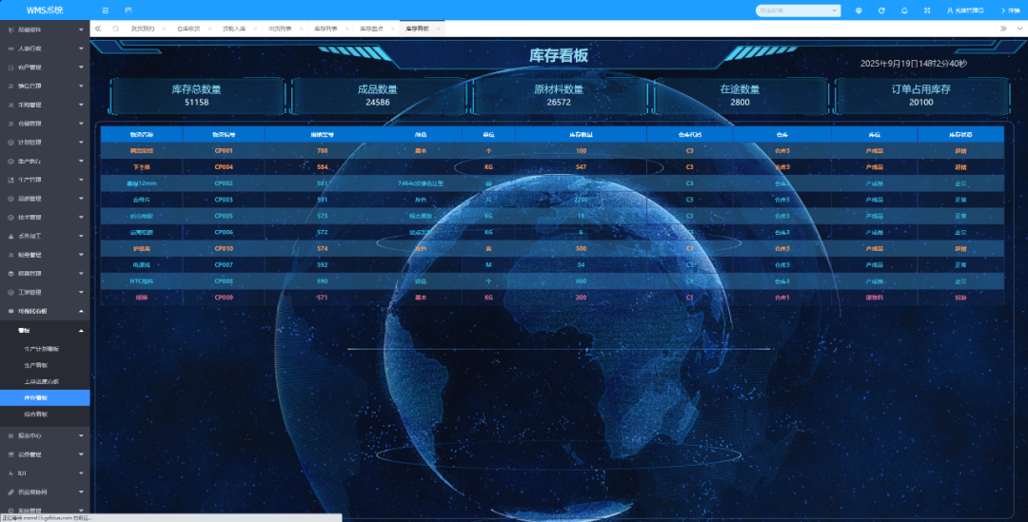Image resolution: width=1028 pixels, height=522 pixels.
Task: Click the 库存总数量 51158 card
Action: (197, 96)
